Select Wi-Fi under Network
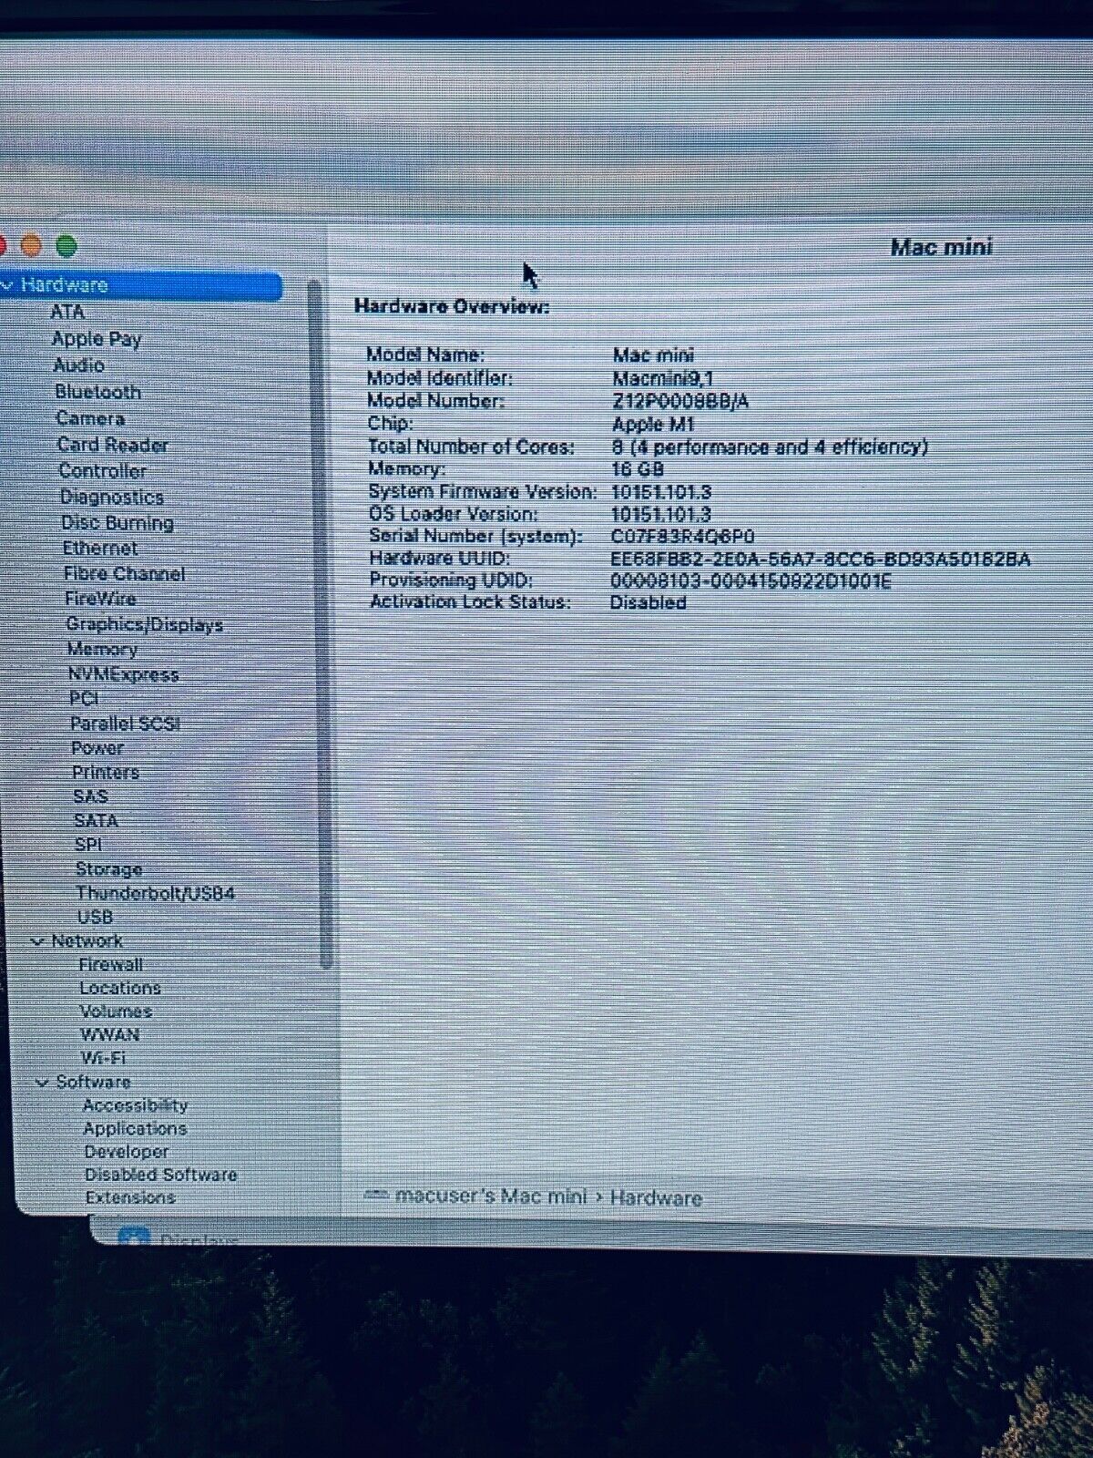This screenshot has height=1458, width=1093. (x=103, y=1058)
